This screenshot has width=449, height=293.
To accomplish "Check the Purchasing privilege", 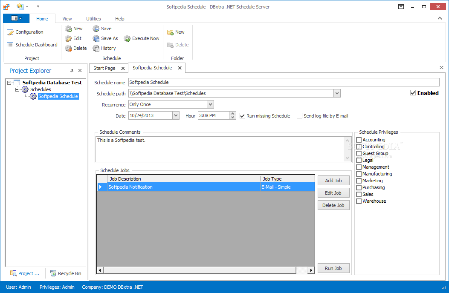I will (x=359, y=188).
